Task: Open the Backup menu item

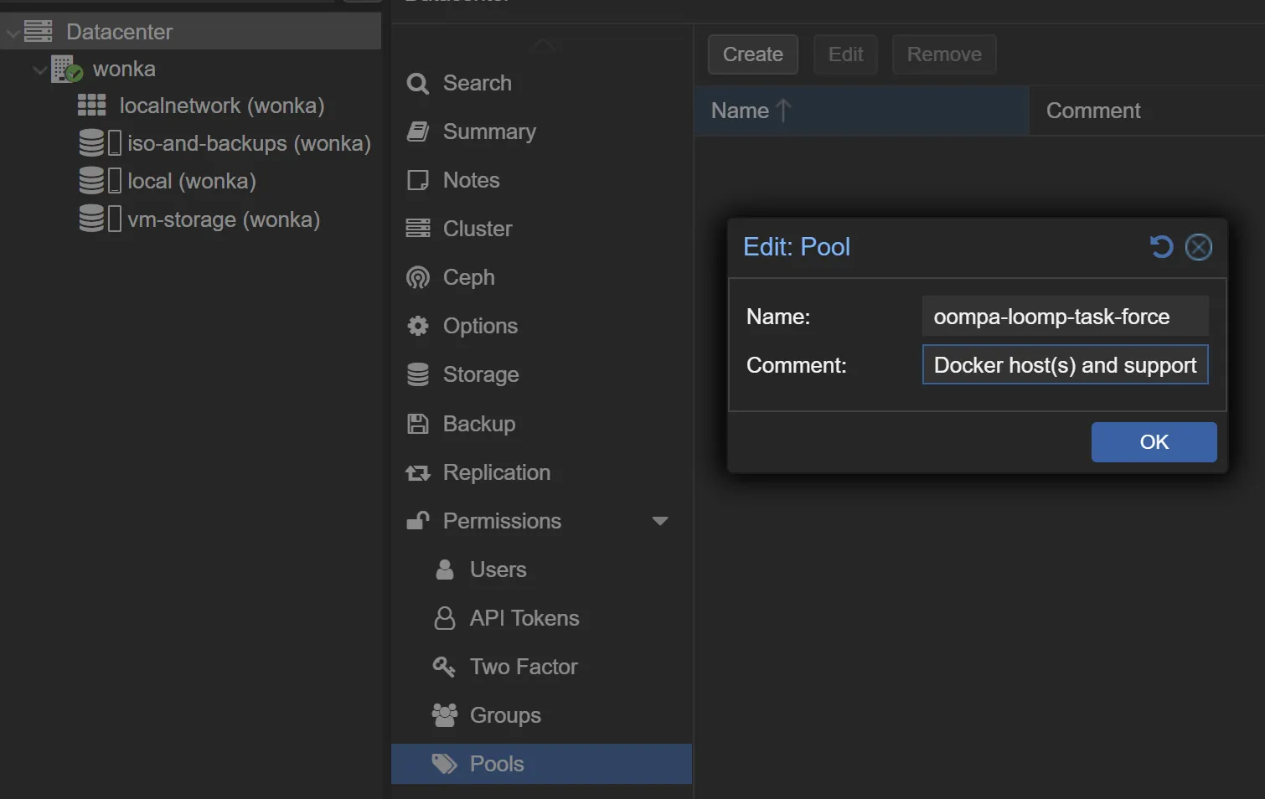Action: [541, 424]
